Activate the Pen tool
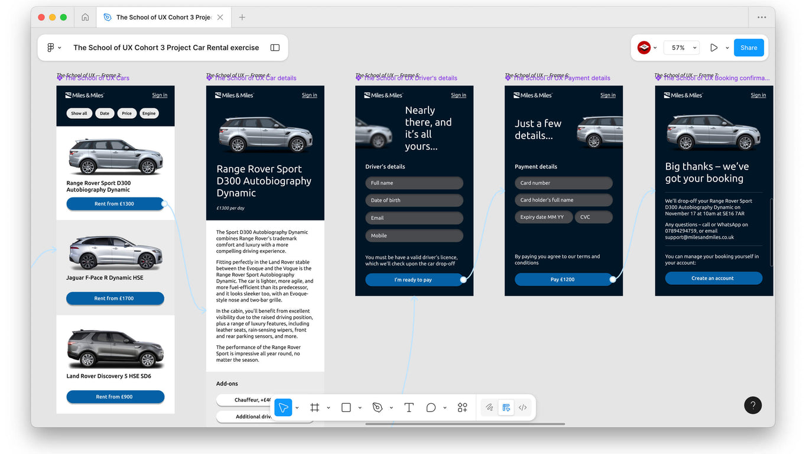 coord(378,407)
